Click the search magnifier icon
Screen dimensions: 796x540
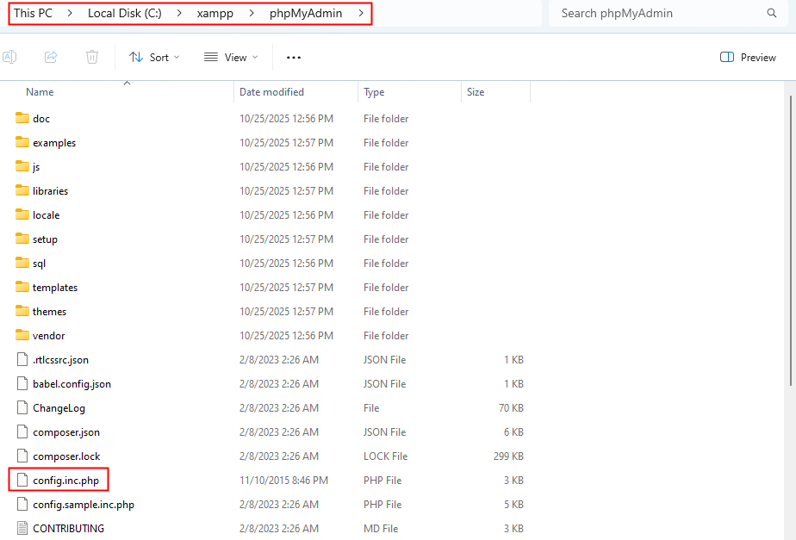(x=772, y=13)
